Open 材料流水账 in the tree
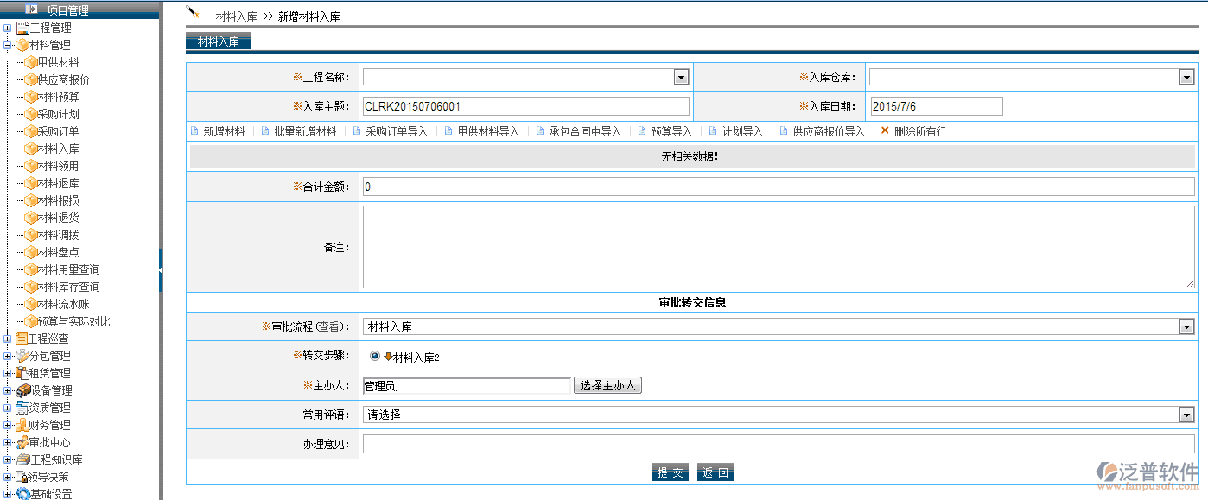Image resolution: width=1208 pixels, height=500 pixels. click(63, 304)
